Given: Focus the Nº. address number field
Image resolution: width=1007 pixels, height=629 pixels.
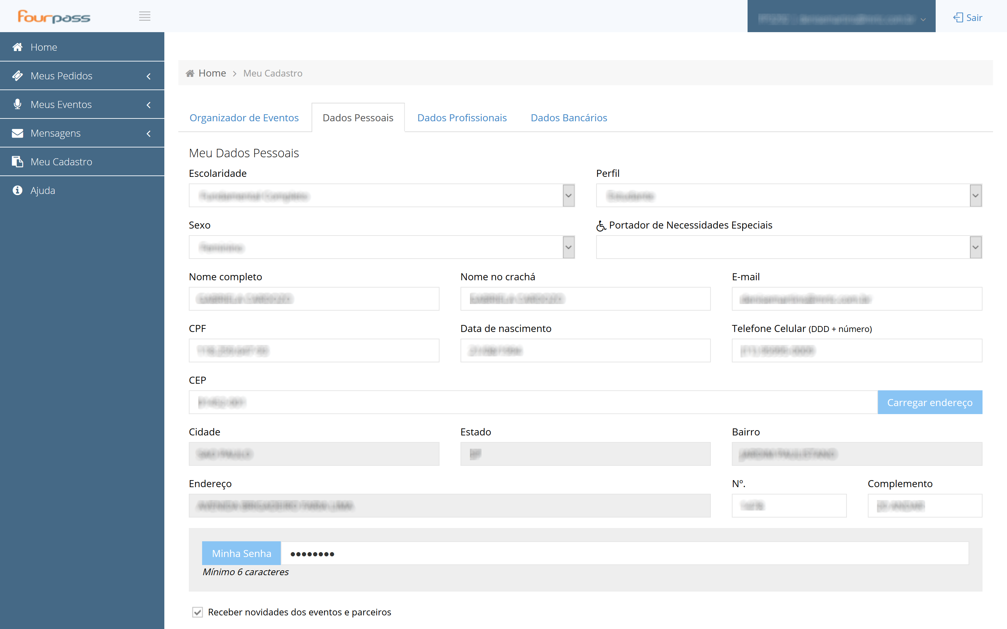Looking at the screenshot, I should tap(789, 505).
